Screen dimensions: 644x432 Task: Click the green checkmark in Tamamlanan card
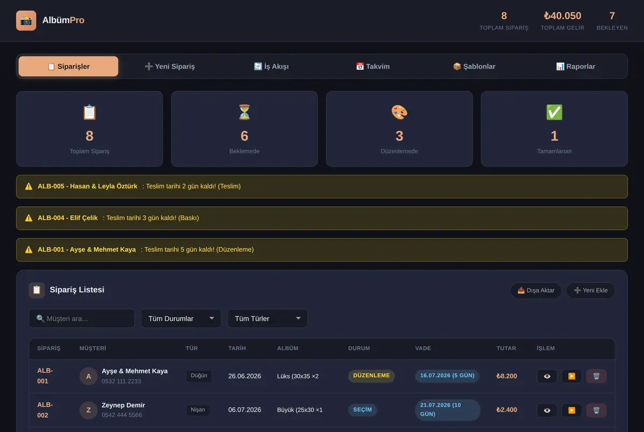pos(554,112)
